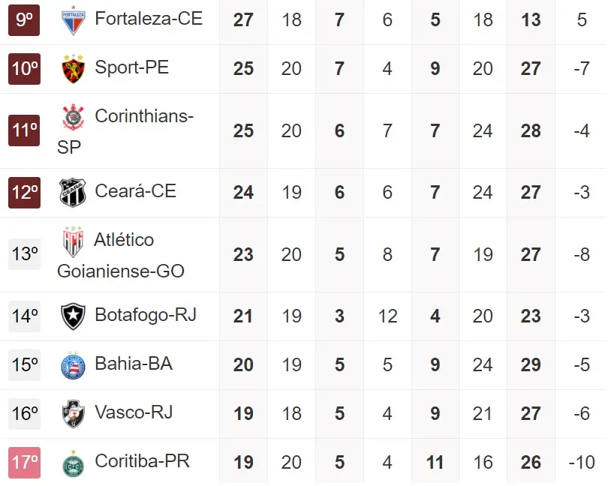This screenshot has width=611, height=486.
Task: Click the Coritiba-PR green crest
Action: pos(73,463)
